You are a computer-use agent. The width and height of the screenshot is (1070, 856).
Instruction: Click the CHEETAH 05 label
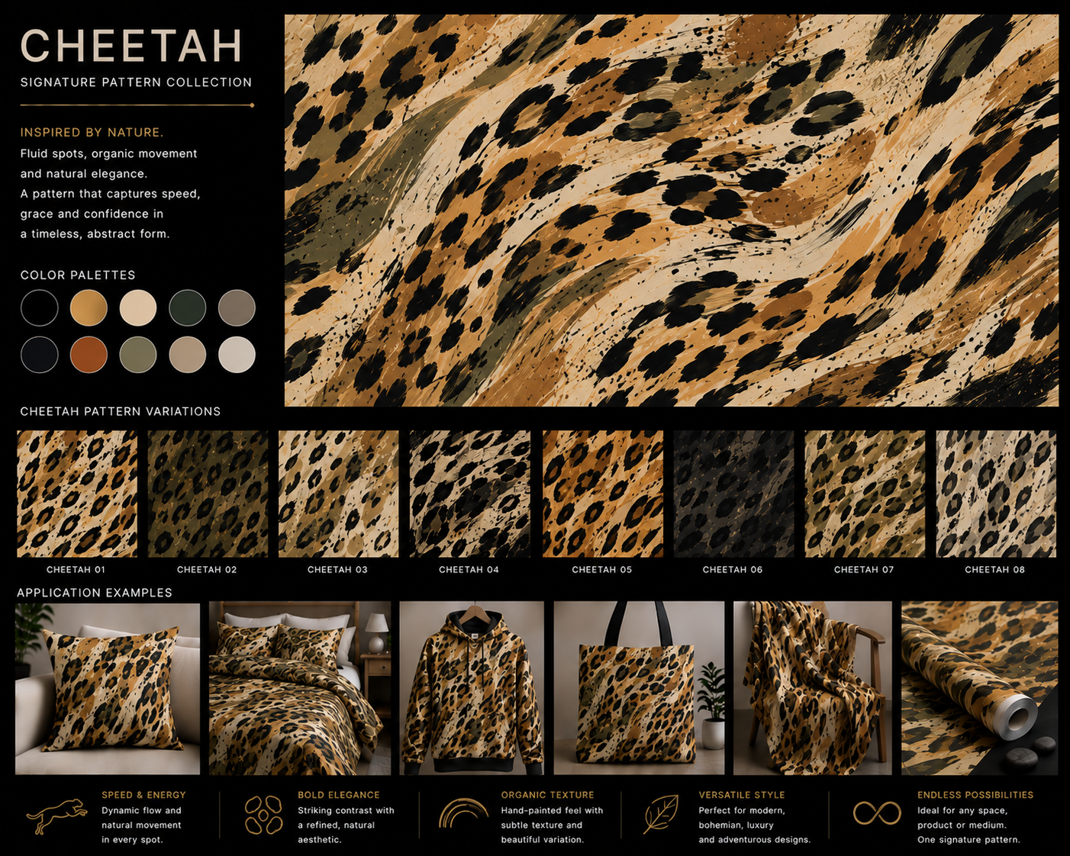click(602, 570)
